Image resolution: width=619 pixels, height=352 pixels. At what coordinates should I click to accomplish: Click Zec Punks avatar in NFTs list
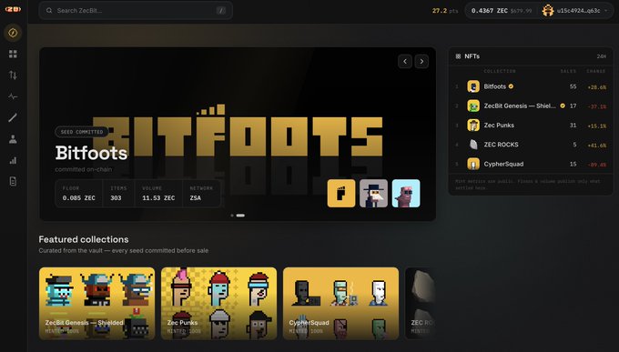coord(473,126)
